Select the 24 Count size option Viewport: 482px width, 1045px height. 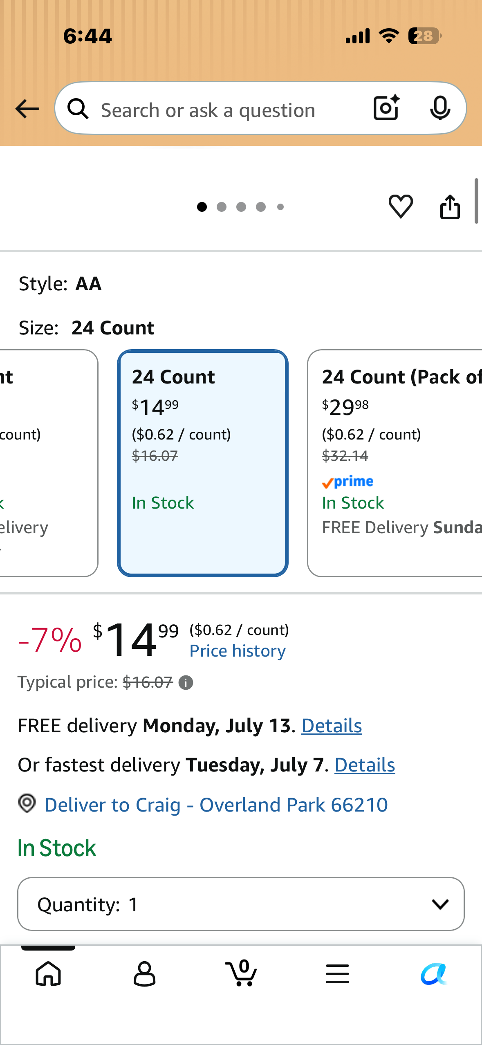click(x=203, y=463)
